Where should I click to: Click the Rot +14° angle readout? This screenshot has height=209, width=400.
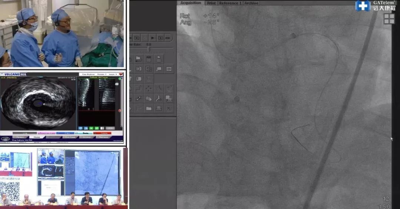point(199,16)
